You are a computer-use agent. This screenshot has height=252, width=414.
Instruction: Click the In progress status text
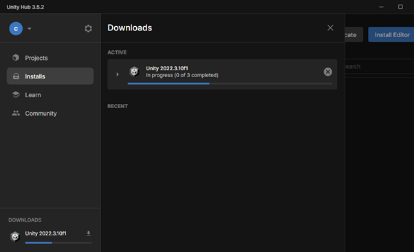(182, 75)
